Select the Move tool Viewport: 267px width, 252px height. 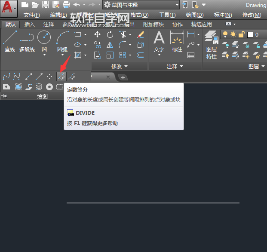tap(97, 34)
